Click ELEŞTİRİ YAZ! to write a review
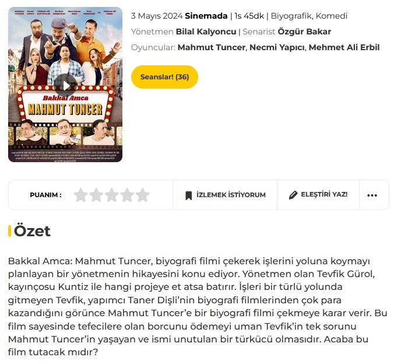Viewport: 401px width, 364px height. click(318, 195)
